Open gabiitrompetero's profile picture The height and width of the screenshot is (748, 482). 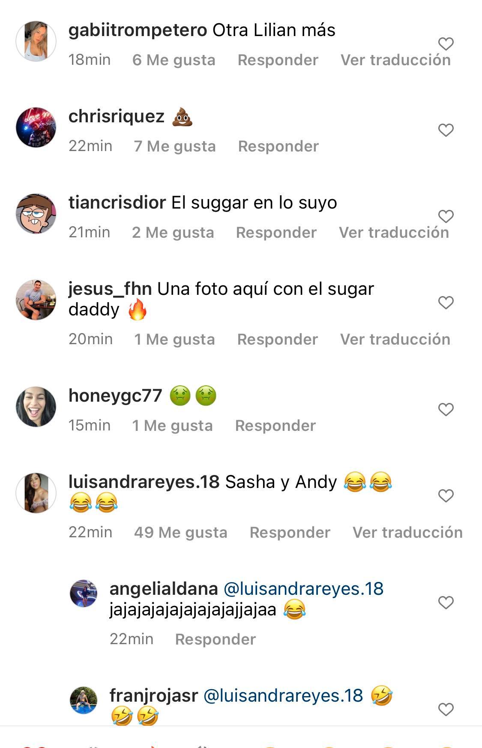tap(36, 41)
